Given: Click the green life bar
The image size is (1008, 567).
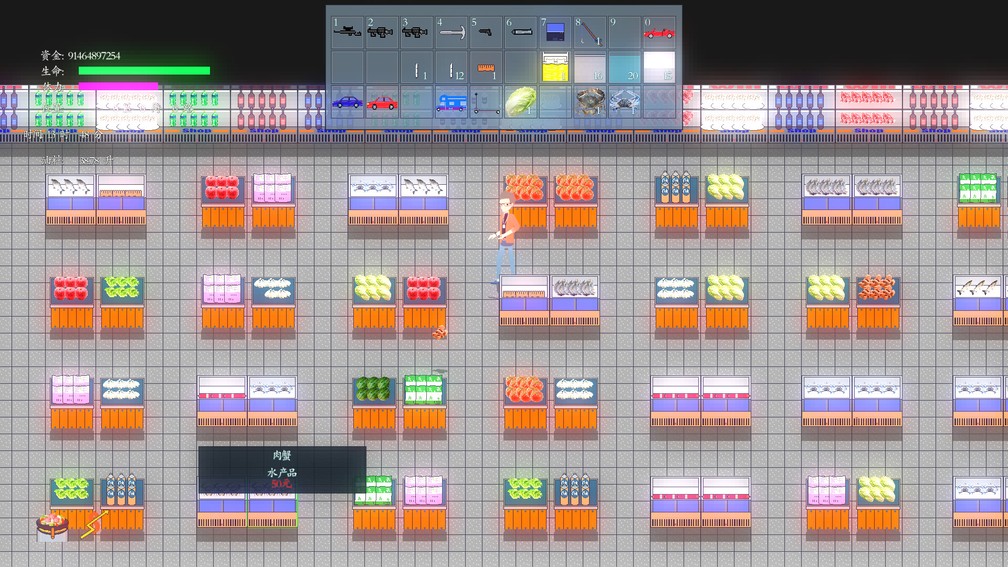Looking at the screenshot, I should click(144, 70).
